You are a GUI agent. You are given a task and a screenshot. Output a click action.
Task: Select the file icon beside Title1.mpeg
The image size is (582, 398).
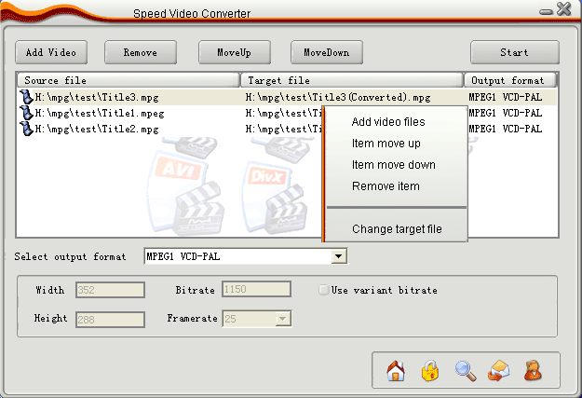tap(26, 113)
